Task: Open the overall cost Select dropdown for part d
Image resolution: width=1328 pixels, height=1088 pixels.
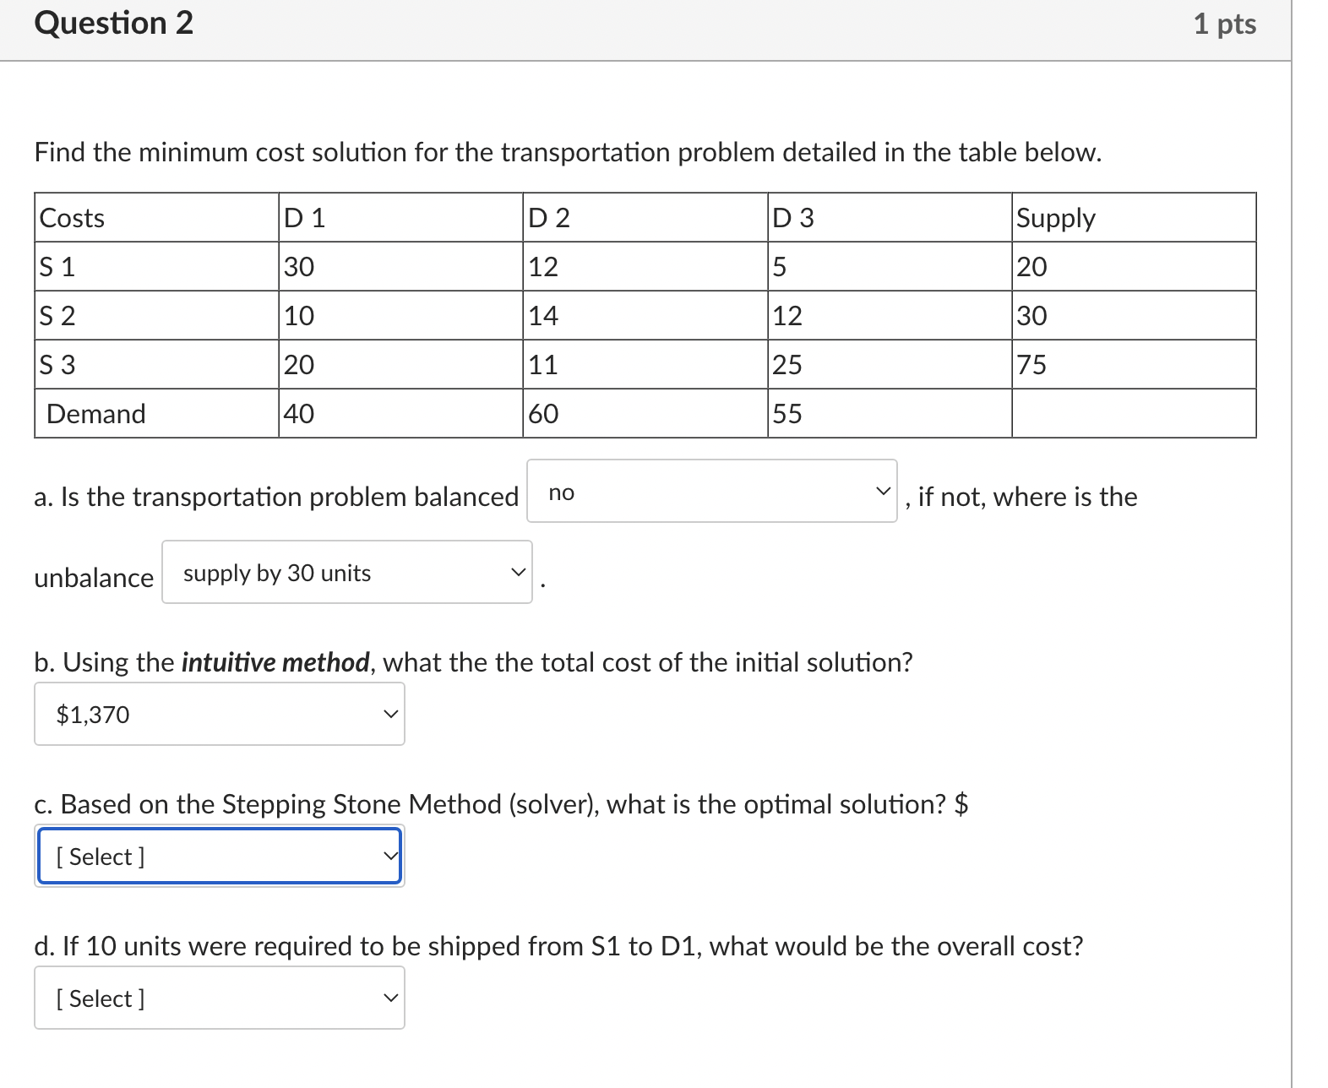Action: 218,998
